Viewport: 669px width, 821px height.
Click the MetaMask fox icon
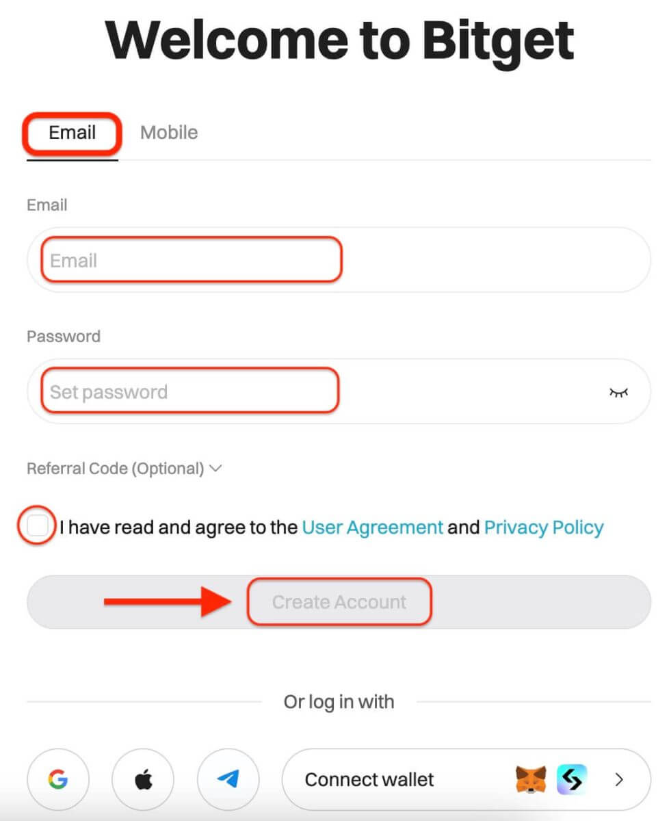click(530, 779)
